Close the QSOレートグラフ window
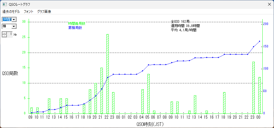 coord(269,4)
